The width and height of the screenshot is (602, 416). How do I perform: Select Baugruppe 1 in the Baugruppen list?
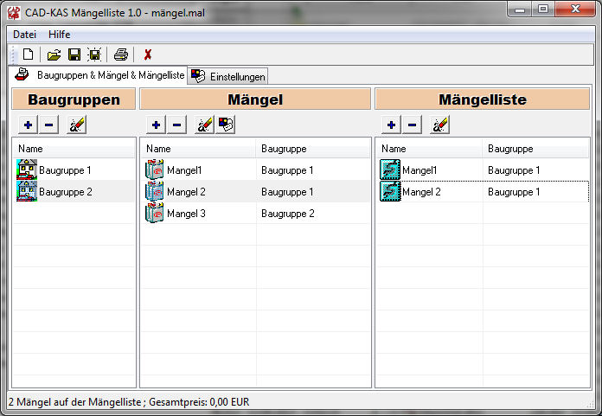65,170
